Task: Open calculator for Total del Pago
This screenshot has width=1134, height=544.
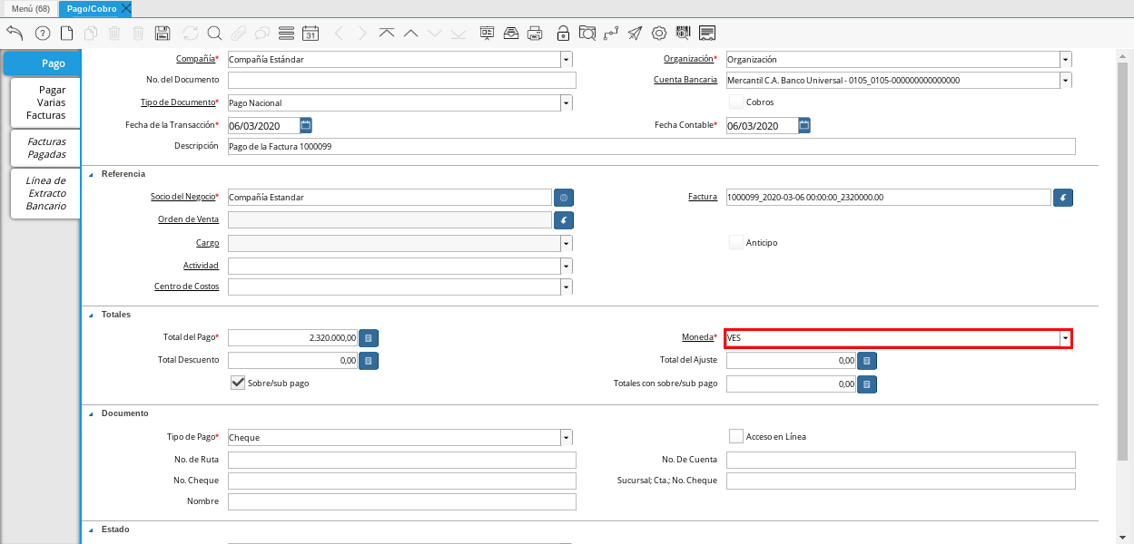Action: [369, 338]
